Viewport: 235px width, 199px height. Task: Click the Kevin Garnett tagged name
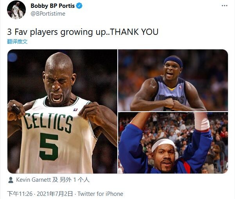tap(33, 180)
